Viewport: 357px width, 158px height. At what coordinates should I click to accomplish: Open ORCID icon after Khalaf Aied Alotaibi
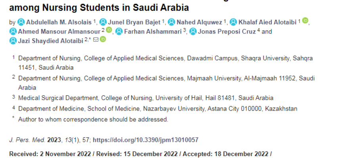305,21
